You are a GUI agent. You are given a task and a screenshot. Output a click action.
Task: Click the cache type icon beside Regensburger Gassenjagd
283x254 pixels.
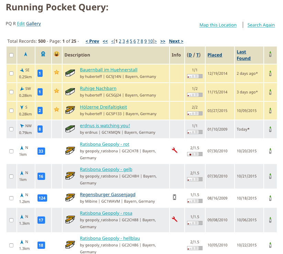70,198
